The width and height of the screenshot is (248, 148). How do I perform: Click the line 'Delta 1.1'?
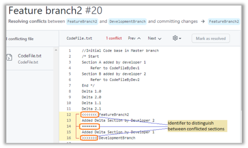coord(92,103)
